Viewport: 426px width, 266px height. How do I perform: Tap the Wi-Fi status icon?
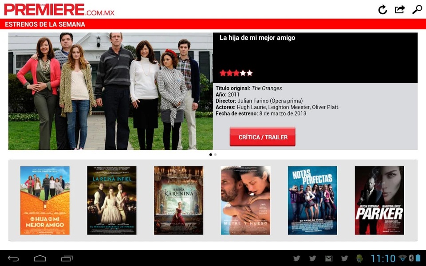click(x=402, y=258)
